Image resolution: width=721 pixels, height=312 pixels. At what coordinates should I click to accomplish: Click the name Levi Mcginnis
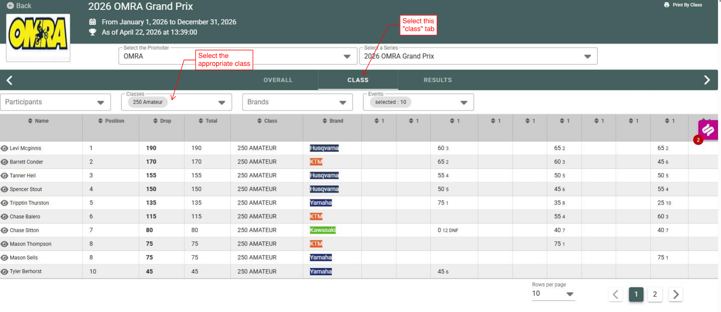coord(26,148)
